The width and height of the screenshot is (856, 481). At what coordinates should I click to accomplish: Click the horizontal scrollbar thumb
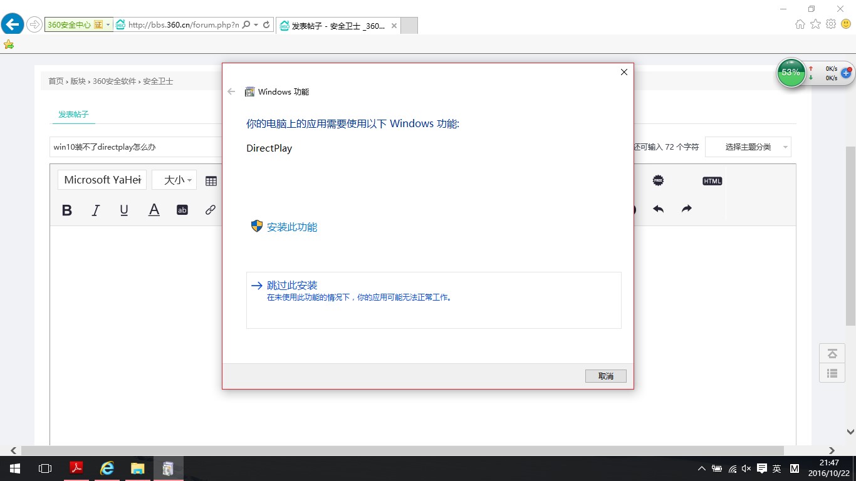coord(402,450)
